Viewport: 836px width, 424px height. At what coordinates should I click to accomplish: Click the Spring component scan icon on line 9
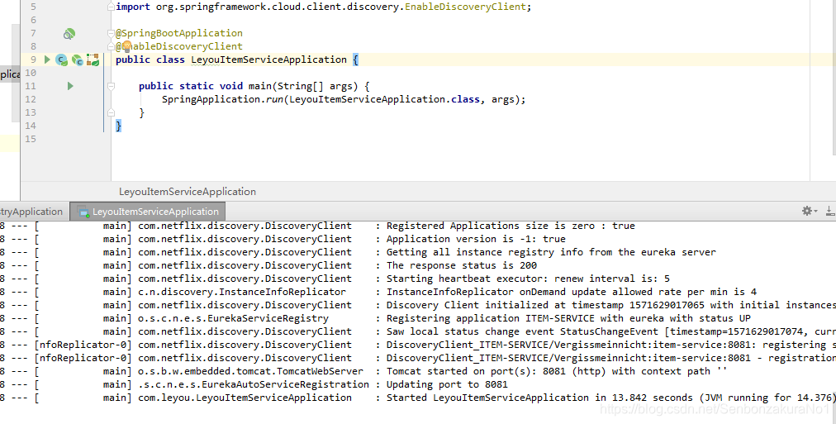point(93,60)
